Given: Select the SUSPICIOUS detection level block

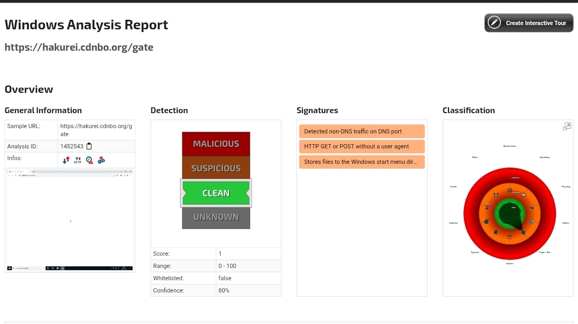Looking at the screenshot, I should tap(216, 168).
